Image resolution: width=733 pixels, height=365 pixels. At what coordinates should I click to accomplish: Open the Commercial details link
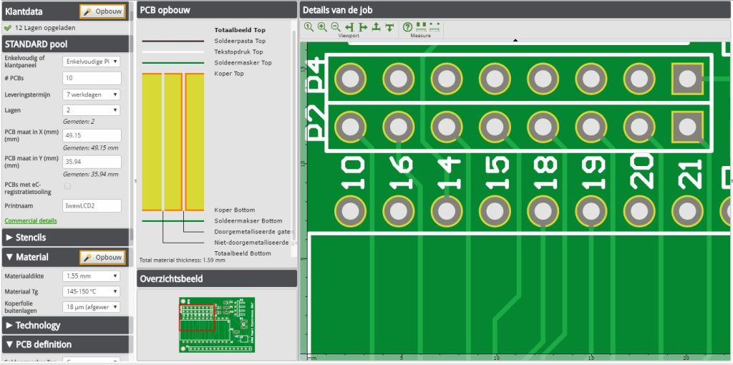tap(31, 220)
